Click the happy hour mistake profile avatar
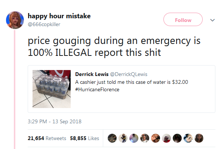Image resolution: width=221 pixels, height=149 pixels. coord(15,20)
